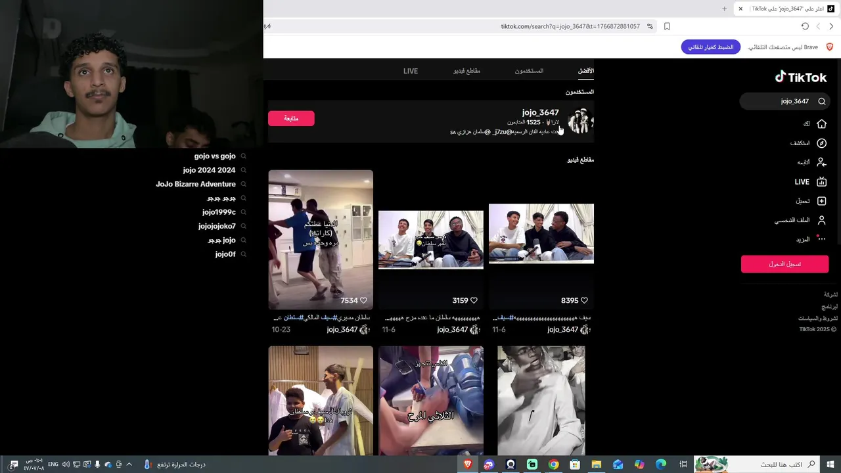Click the browser reload icon

point(805,26)
